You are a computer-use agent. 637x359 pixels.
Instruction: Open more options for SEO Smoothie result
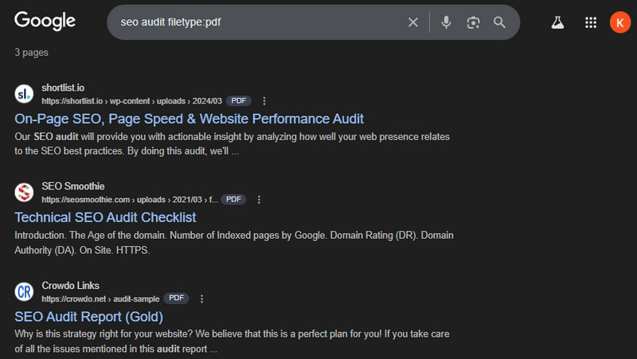[x=259, y=200]
